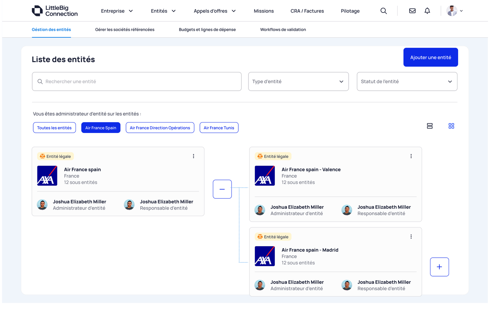The width and height of the screenshot is (490, 309).
Task: Click Air France spain - Madrid title
Action: (x=310, y=250)
